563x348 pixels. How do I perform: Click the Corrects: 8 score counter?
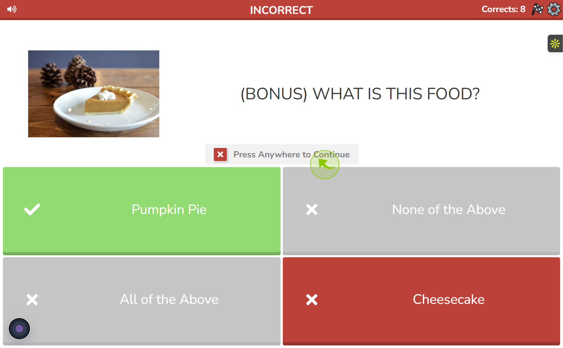click(503, 9)
